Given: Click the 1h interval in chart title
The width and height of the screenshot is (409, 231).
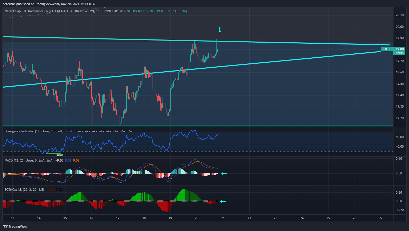Looking at the screenshot, I should 98,11.
